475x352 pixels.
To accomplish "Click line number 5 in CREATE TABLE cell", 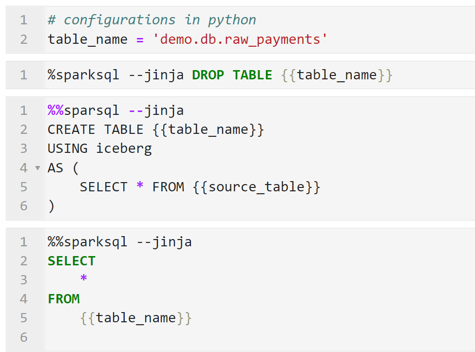I will tap(24, 187).
